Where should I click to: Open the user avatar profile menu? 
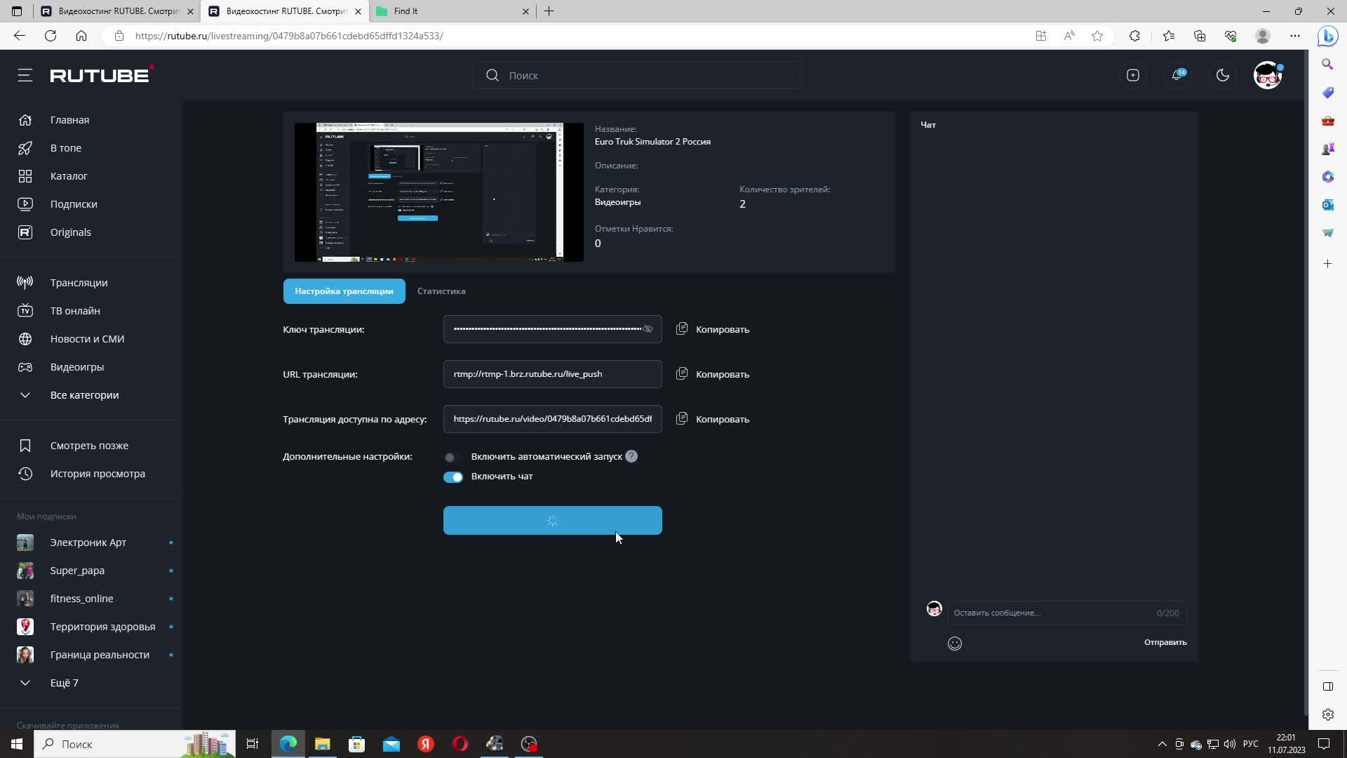pos(1267,75)
